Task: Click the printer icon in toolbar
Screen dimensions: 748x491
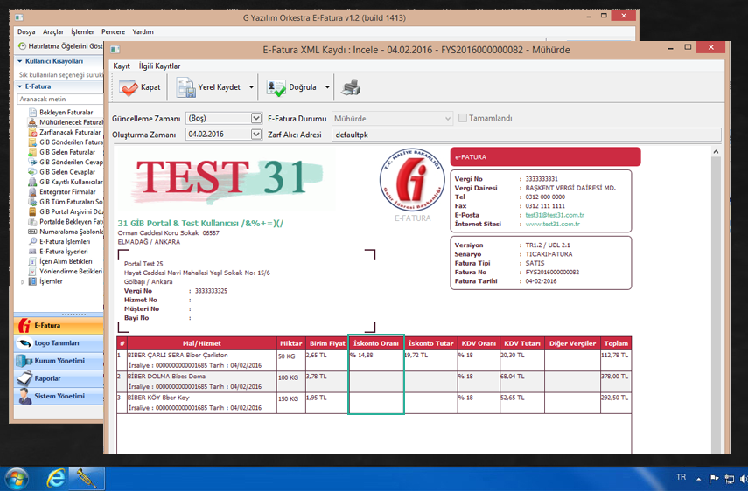Action: (351, 87)
